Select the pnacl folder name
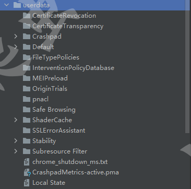 pos(40,99)
